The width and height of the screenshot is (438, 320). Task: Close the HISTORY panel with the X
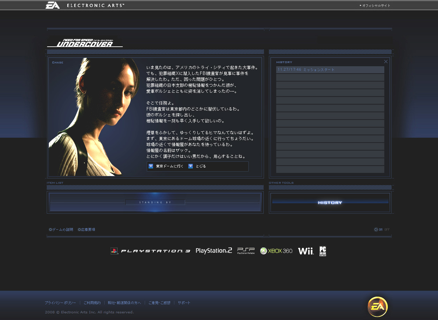[386, 62]
